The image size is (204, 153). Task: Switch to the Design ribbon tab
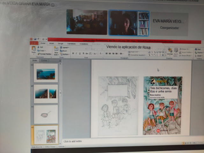(x=61, y=44)
